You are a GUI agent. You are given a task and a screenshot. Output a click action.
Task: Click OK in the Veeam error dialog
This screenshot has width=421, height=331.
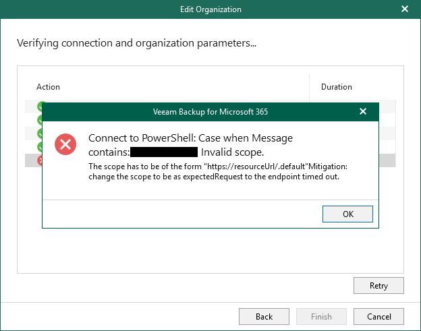point(347,214)
